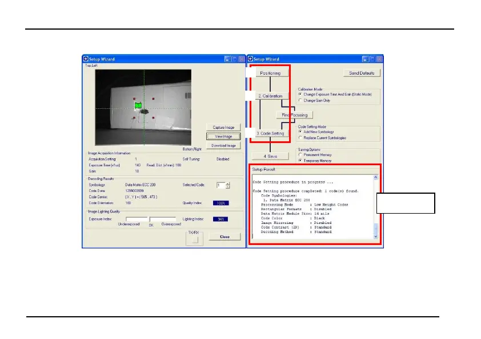Click the Setup Result scrollbar up arrow
The height and width of the screenshot is (339, 481).
(x=376, y=177)
